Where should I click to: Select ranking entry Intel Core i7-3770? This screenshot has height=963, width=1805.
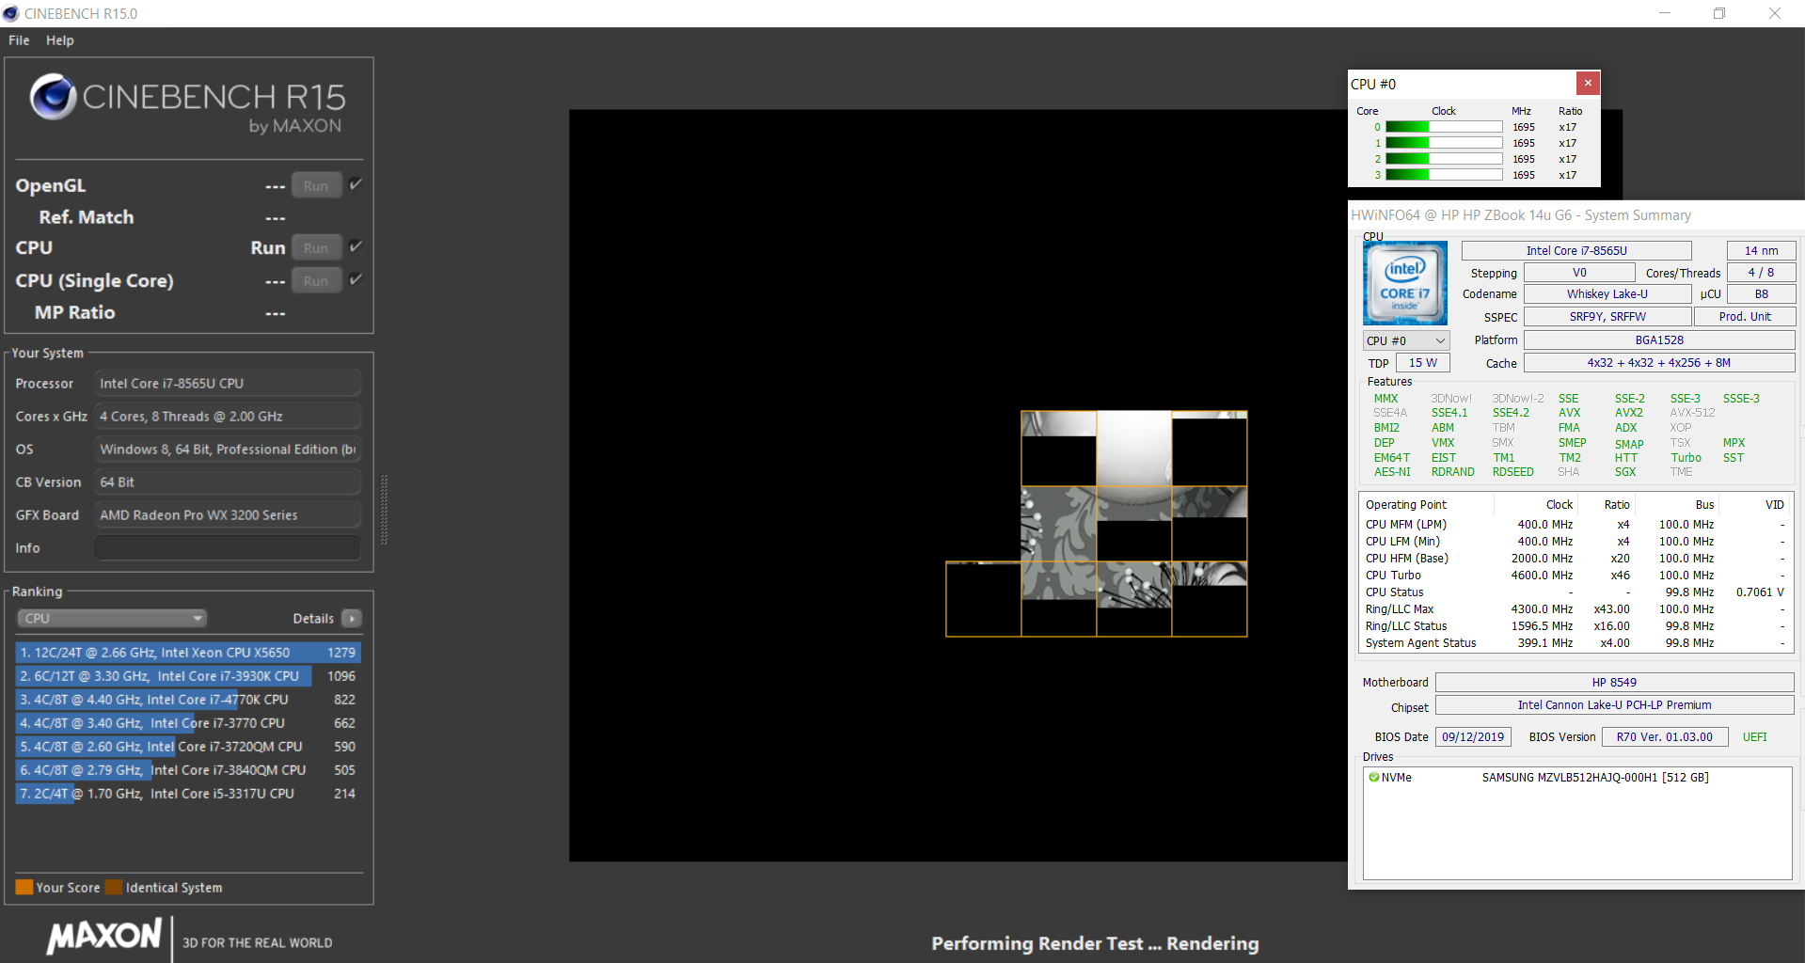pyautogui.click(x=188, y=722)
